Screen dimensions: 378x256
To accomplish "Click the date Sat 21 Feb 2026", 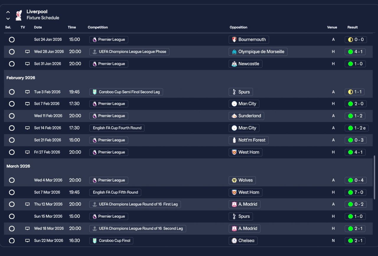I will (x=48, y=140).
